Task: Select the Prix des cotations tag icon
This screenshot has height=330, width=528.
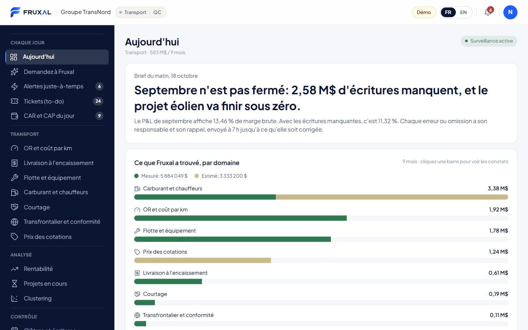Action: [x=14, y=237]
